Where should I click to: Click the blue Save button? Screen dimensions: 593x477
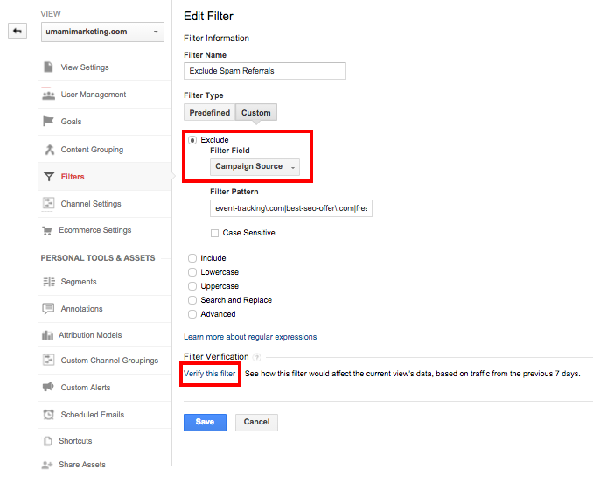tap(205, 423)
